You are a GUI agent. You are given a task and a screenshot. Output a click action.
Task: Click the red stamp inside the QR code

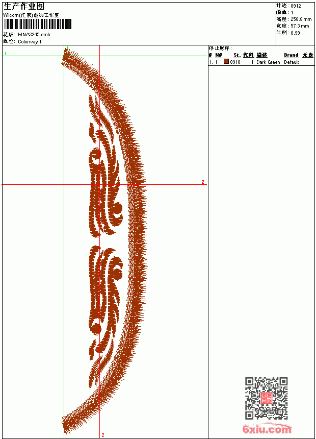[x=267, y=398]
